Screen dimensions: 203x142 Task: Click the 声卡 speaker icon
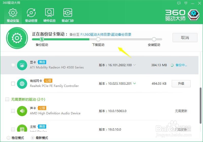22,111
